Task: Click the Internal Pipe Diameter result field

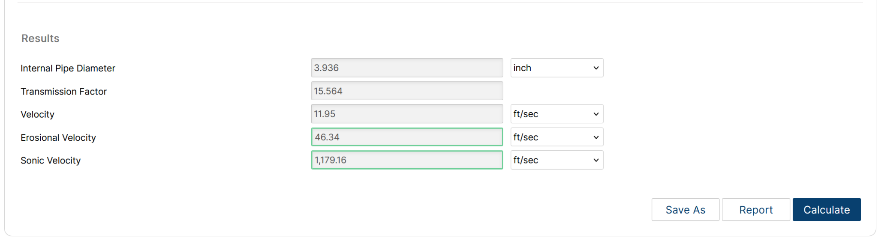Action: pyautogui.click(x=406, y=68)
